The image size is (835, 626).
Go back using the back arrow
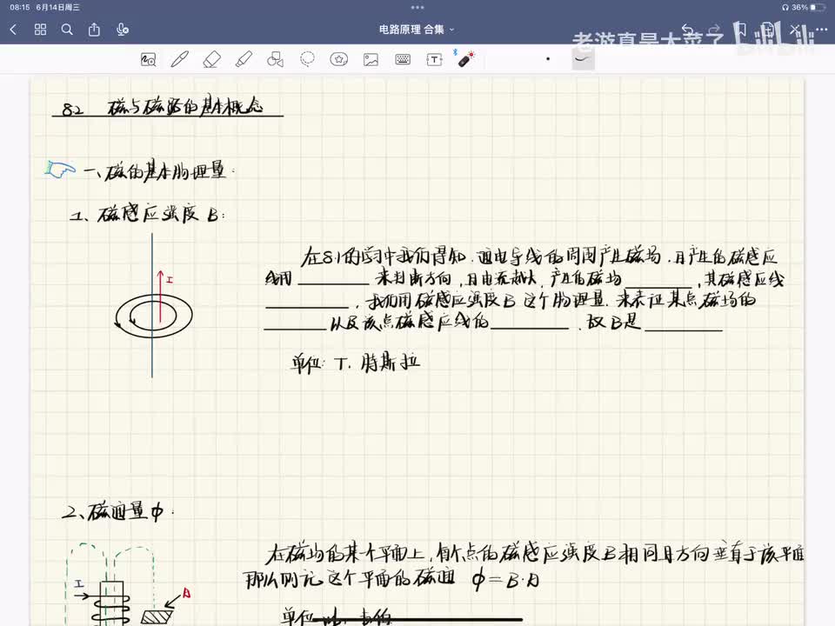tap(13, 30)
